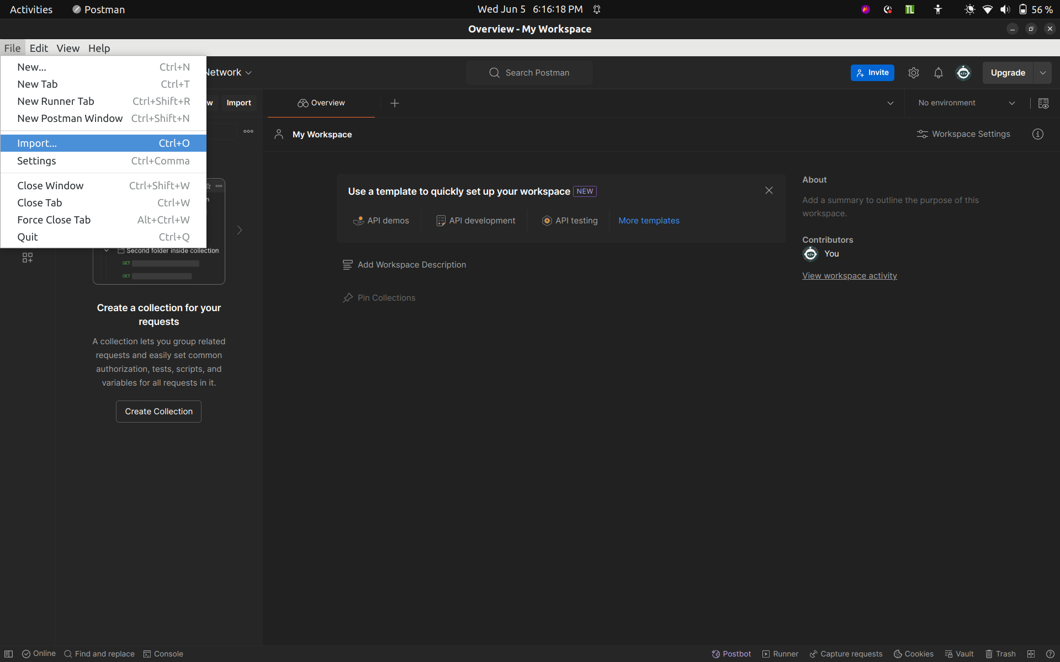The width and height of the screenshot is (1060, 662).
Task: Collapse the Second folder inside collection
Action: [x=107, y=250]
